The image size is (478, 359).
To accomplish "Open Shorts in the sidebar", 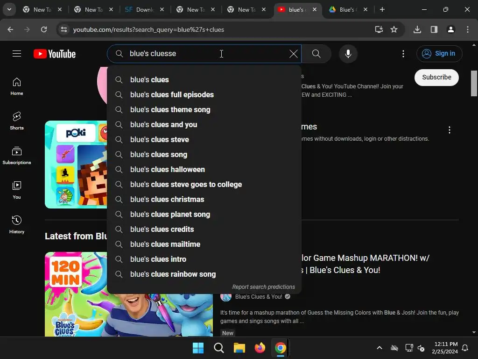I will [x=17, y=121].
